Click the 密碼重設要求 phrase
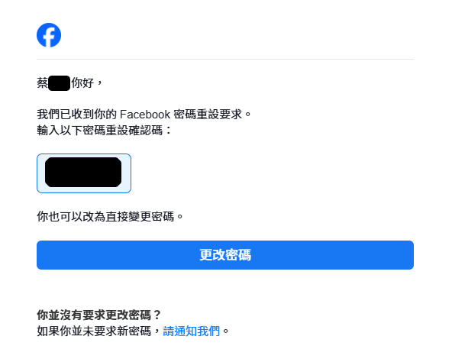The height and width of the screenshot is (362, 452). 208,115
